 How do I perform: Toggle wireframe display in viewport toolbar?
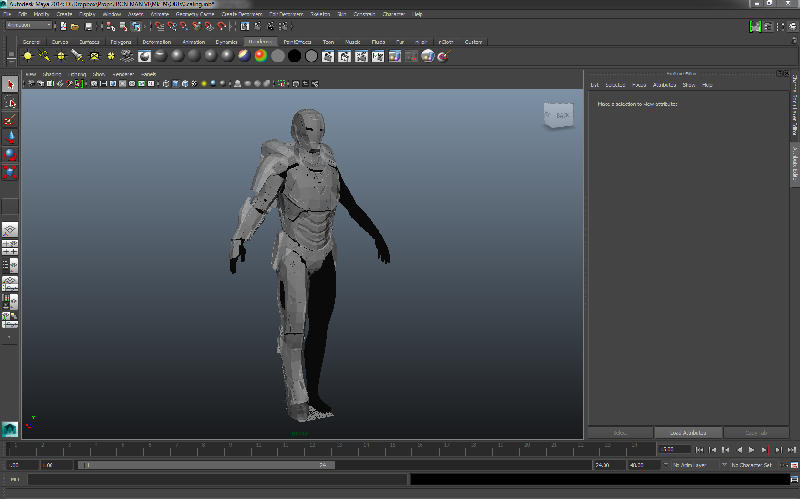(166, 83)
